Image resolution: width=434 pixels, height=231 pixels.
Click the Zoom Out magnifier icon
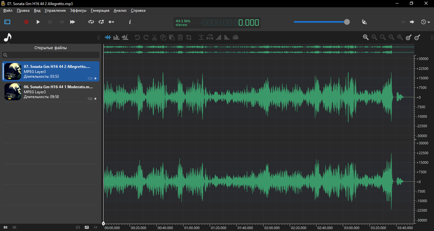[374, 37]
